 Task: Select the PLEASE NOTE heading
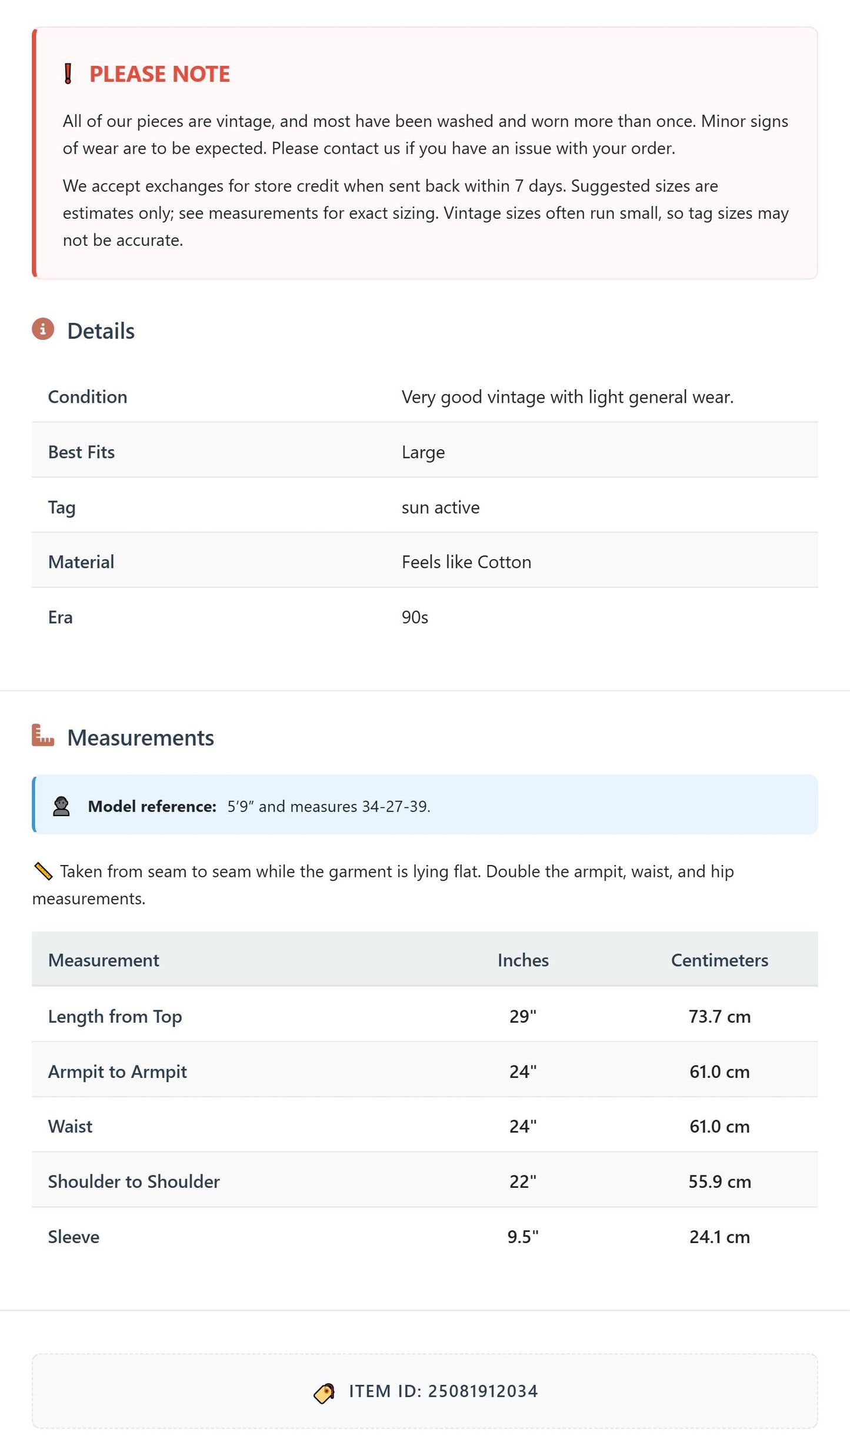point(159,74)
